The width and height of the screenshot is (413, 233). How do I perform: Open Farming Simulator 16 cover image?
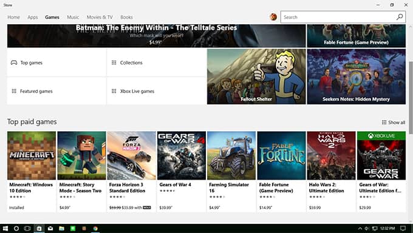coord(231,155)
